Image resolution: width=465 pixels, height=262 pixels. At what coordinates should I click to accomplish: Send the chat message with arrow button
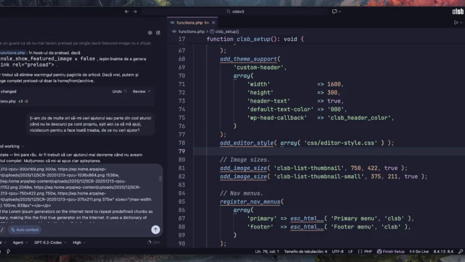[156, 229]
